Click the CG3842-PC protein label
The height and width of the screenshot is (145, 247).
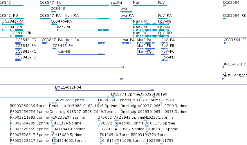(26, 52)
